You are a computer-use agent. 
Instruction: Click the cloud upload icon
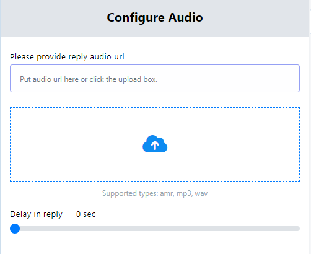click(155, 144)
